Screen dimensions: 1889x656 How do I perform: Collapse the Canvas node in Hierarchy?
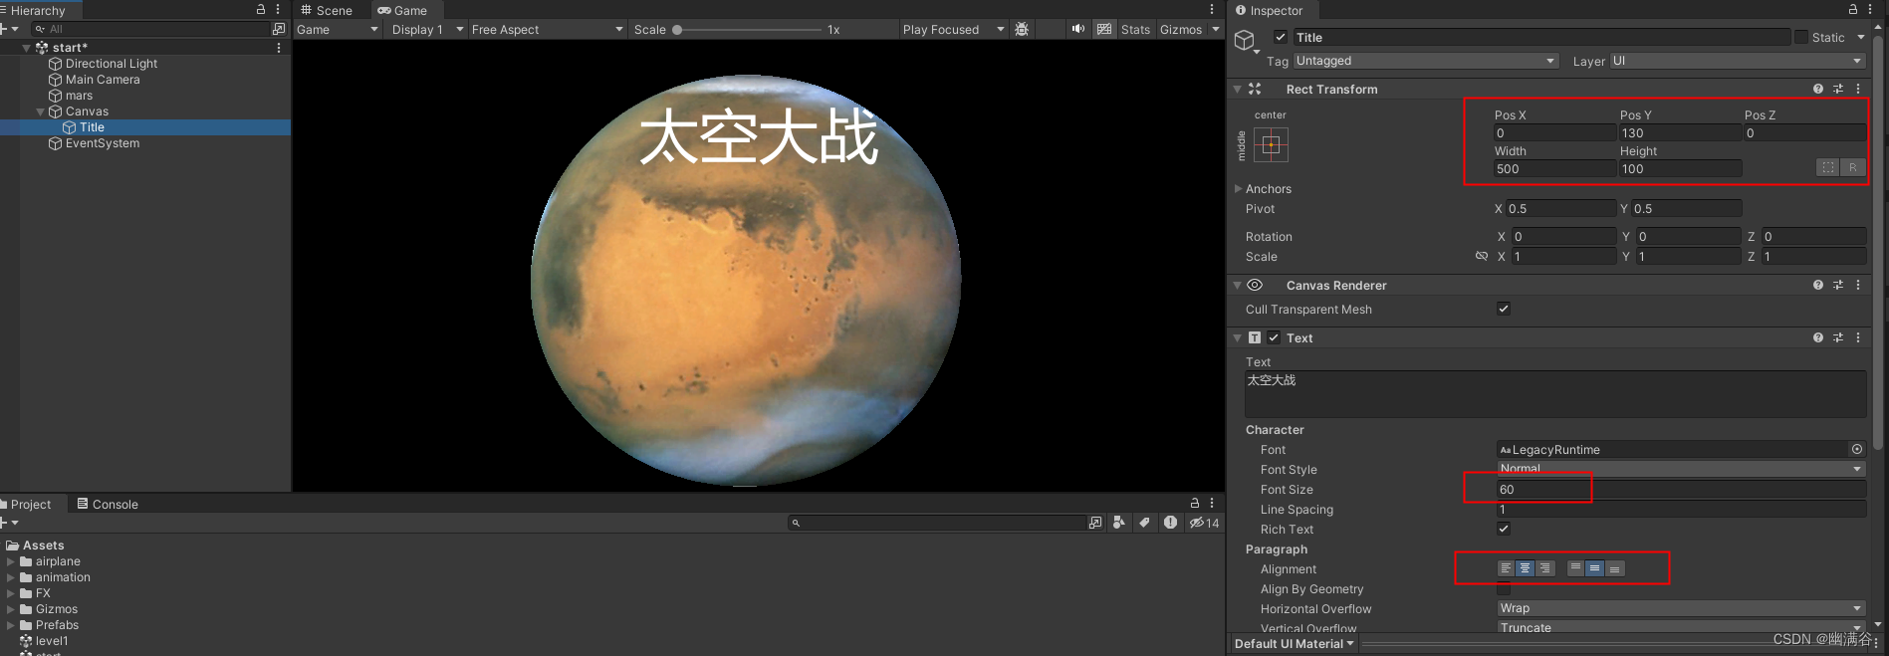coord(41,111)
